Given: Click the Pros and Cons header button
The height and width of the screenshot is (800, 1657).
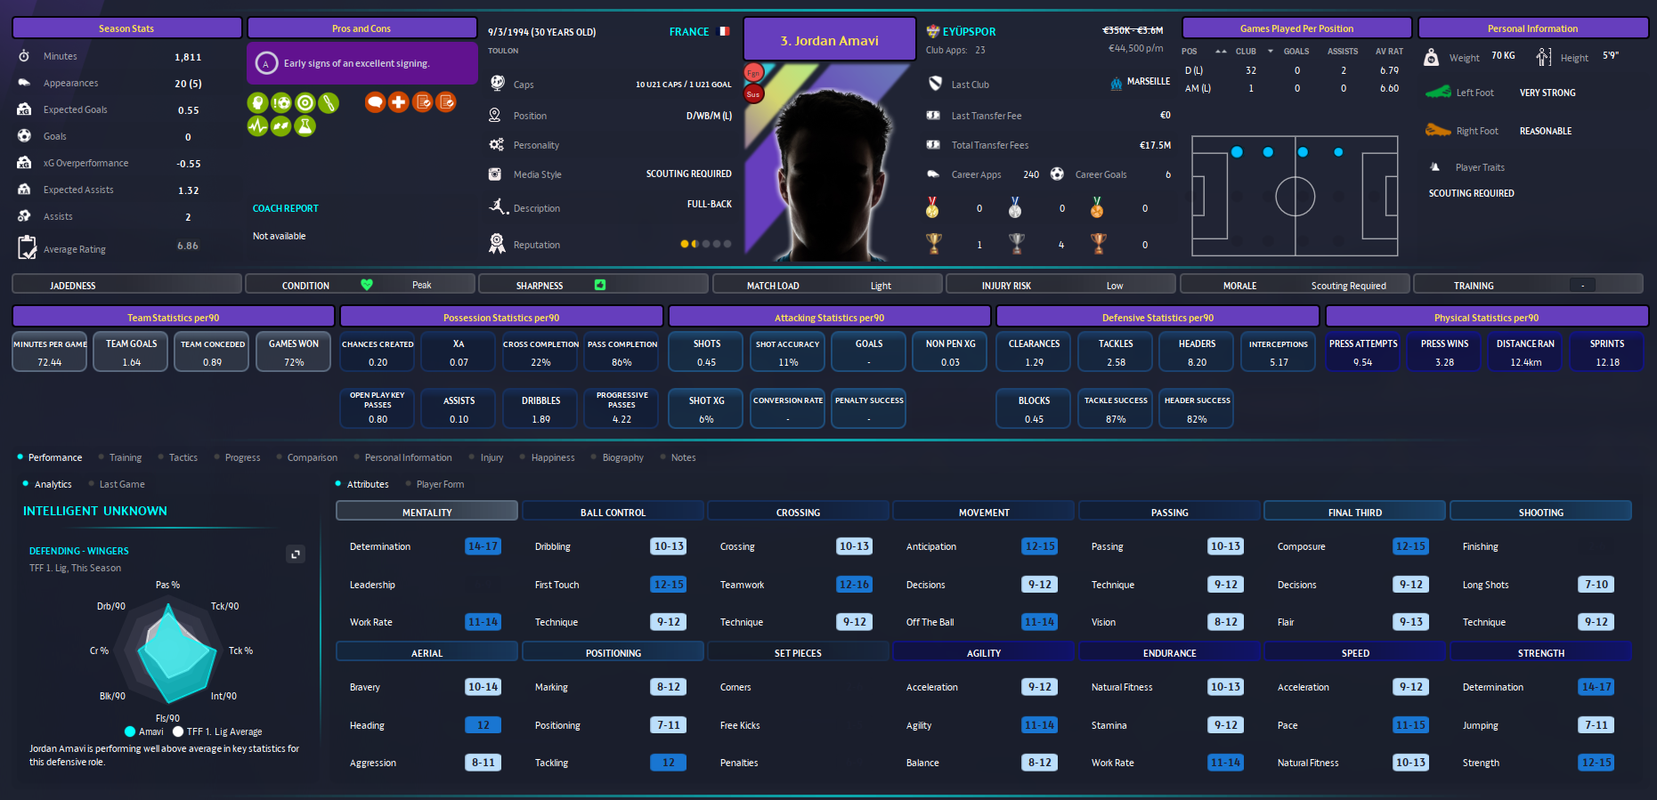Looking at the screenshot, I should pyautogui.click(x=361, y=28).
